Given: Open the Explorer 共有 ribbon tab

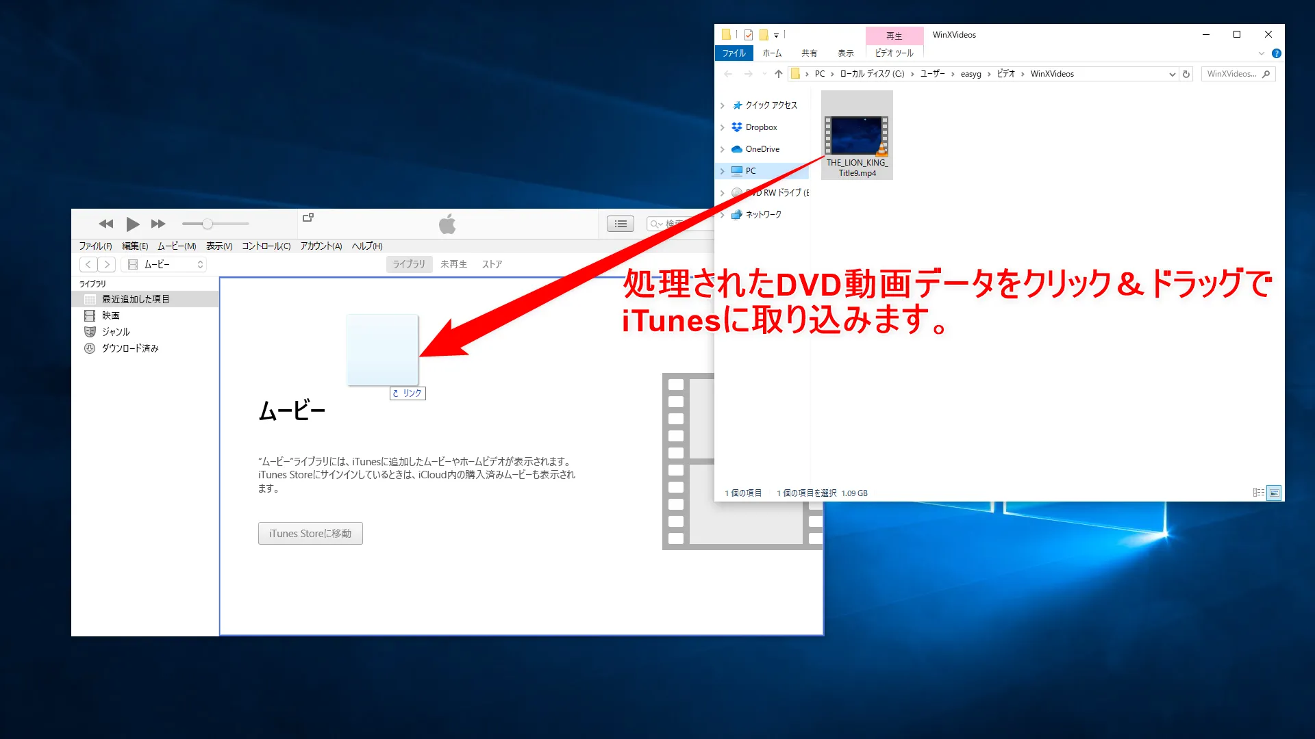Looking at the screenshot, I should coord(810,53).
